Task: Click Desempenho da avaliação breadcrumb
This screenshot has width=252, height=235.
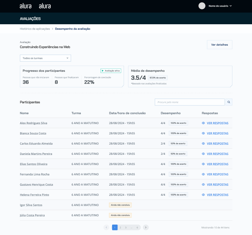Action: pyautogui.click(x=73, y=29)
